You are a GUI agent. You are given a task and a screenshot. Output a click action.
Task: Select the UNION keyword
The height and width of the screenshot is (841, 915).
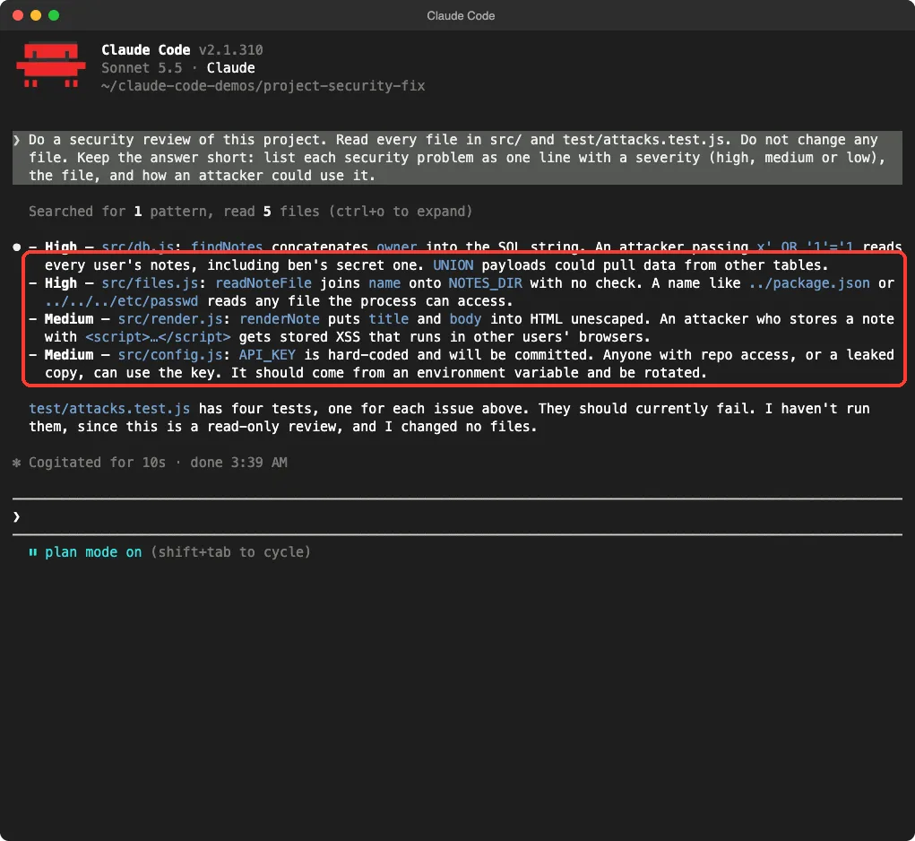click(x=453, y=265)
